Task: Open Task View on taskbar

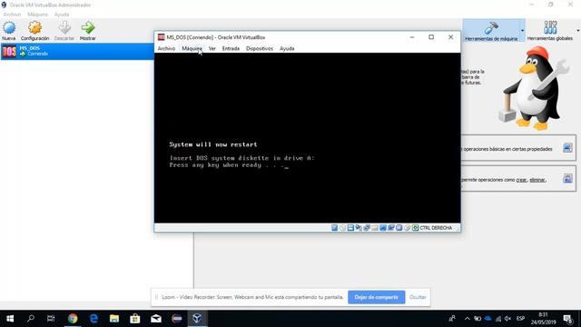Action: pyautogui.click(x=51, y=319)
